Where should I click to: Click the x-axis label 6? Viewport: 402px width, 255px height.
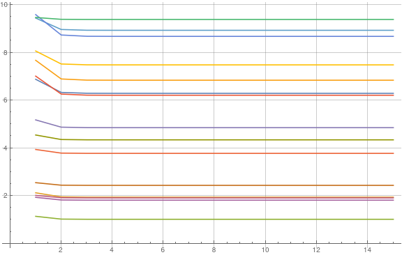pyautogui.click(x=163, y=250)
